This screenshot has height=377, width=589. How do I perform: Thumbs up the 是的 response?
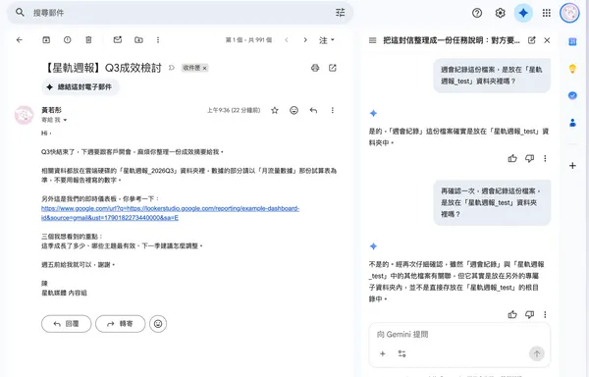click(512, 158)
